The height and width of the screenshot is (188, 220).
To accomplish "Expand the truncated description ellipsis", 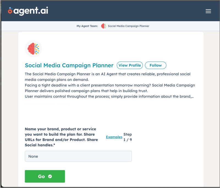I will pyautogui.click(x=192, y=96).
